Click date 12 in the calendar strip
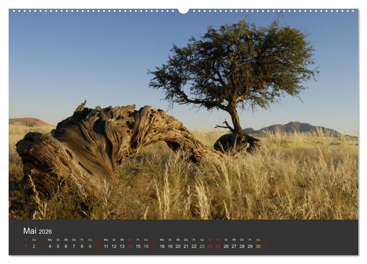 (x=114, y=246)
